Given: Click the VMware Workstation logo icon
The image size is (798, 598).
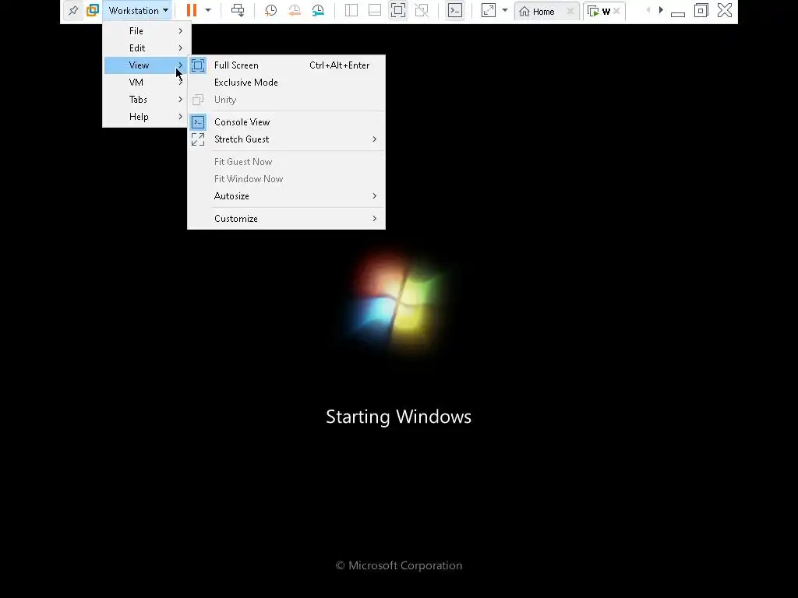Looking at the screenshot, I should pyautogui.click(x=93, y=10).
